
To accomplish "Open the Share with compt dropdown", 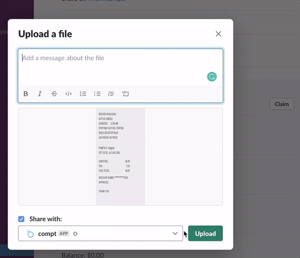I will point(100,234).
